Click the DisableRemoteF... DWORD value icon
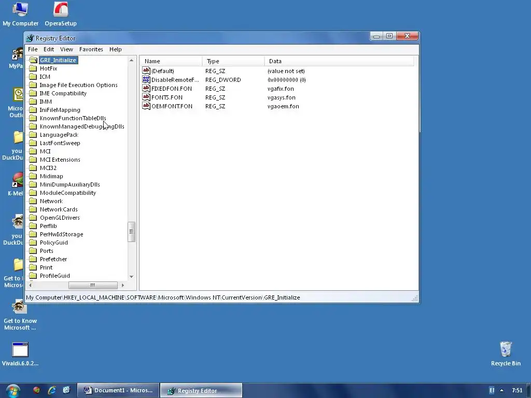Viewport: 531px width, 398px height. coord(146,79)
